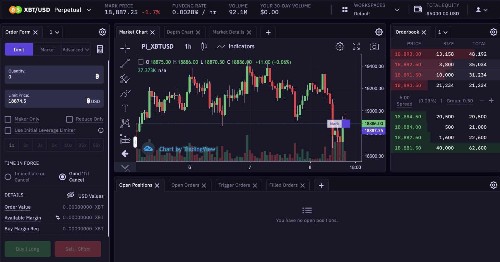
Task: Open the wallet total equity icon
Action: pos(418,9)
